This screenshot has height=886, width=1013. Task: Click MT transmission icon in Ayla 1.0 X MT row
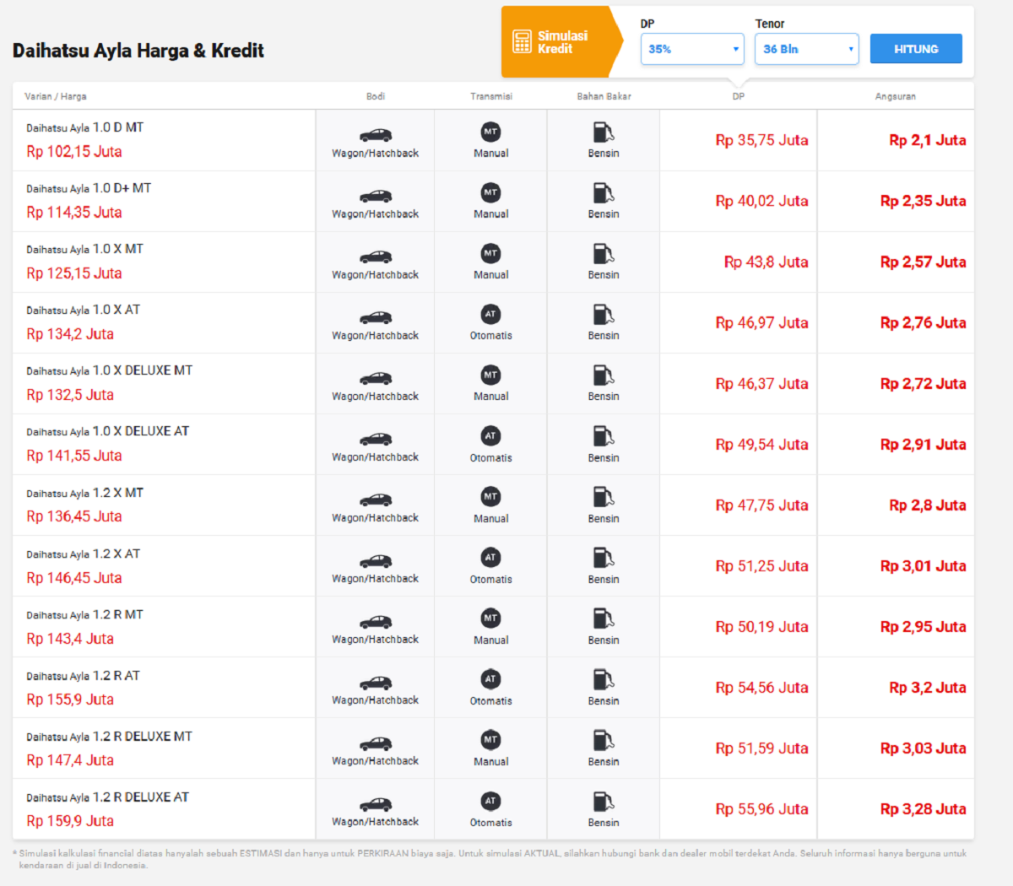click(x=490, y=253)
